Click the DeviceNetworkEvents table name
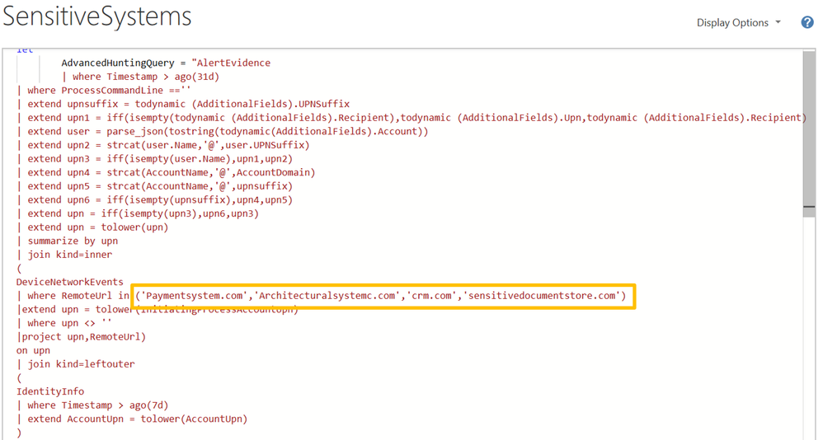This screenshot has width=823, height=440. (70, 282)
